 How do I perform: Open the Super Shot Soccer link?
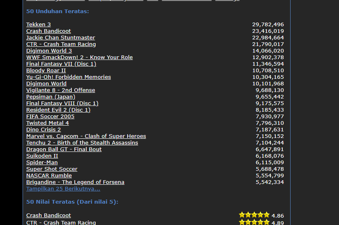(52, 169)
